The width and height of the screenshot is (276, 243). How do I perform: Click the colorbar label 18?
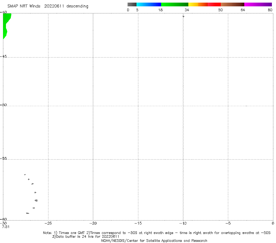pyautogui.click(x=160, y=10)
